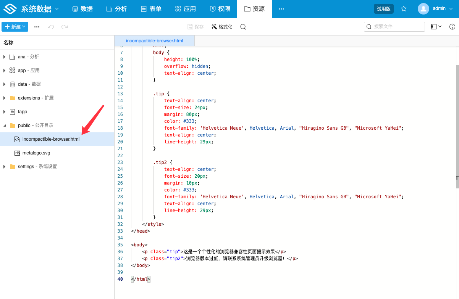Expand the settings - 系统设置 folder
The width and height of the screenshot is (459, 299).
point(4,166)
